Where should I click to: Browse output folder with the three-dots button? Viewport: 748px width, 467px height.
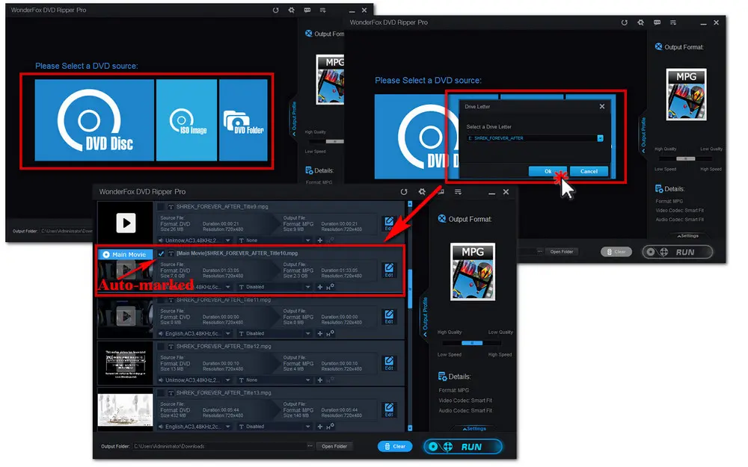click(310, 446)
